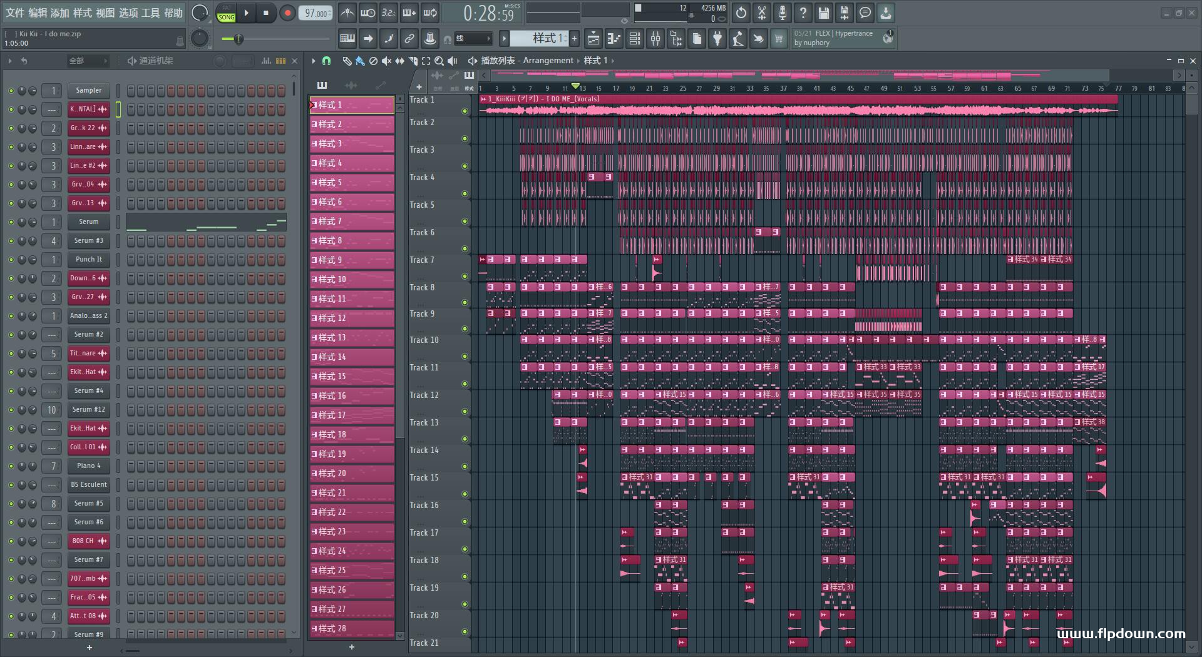
Task: Select the Slip tool in the playlist toolbar
Action: point(399,61)
